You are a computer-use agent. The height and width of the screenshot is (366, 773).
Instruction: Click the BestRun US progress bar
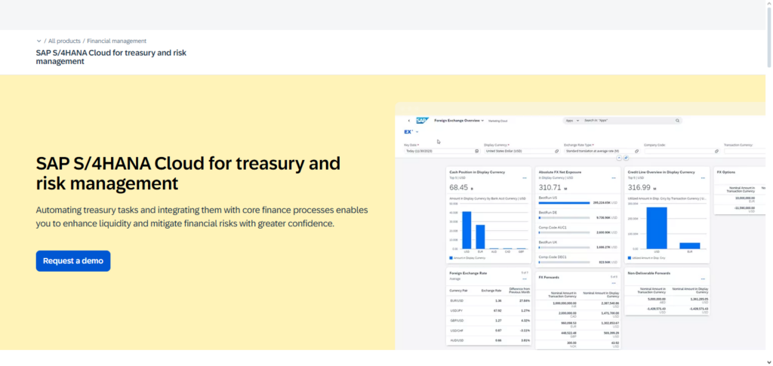point(565,202)
